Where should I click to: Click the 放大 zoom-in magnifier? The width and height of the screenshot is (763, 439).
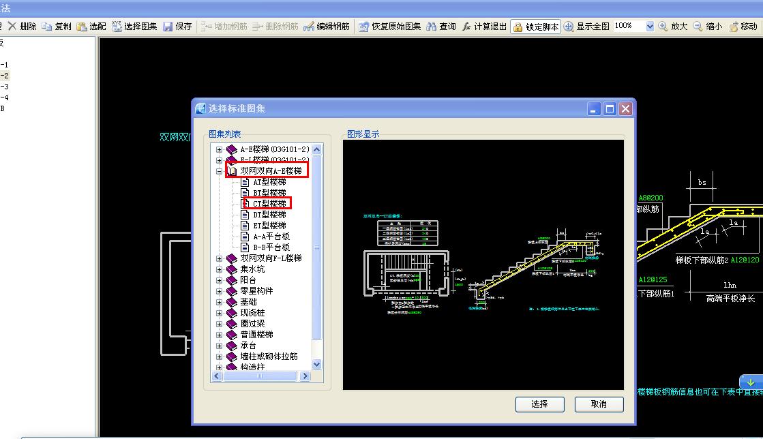663,27
